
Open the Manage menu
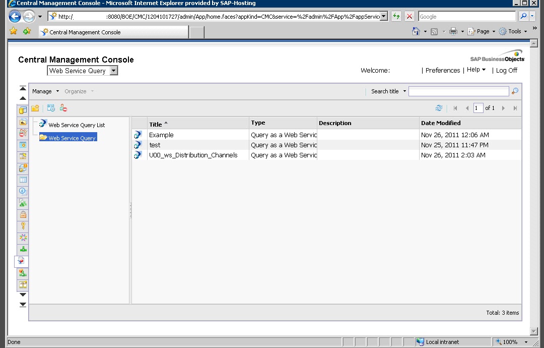[42, 91]
